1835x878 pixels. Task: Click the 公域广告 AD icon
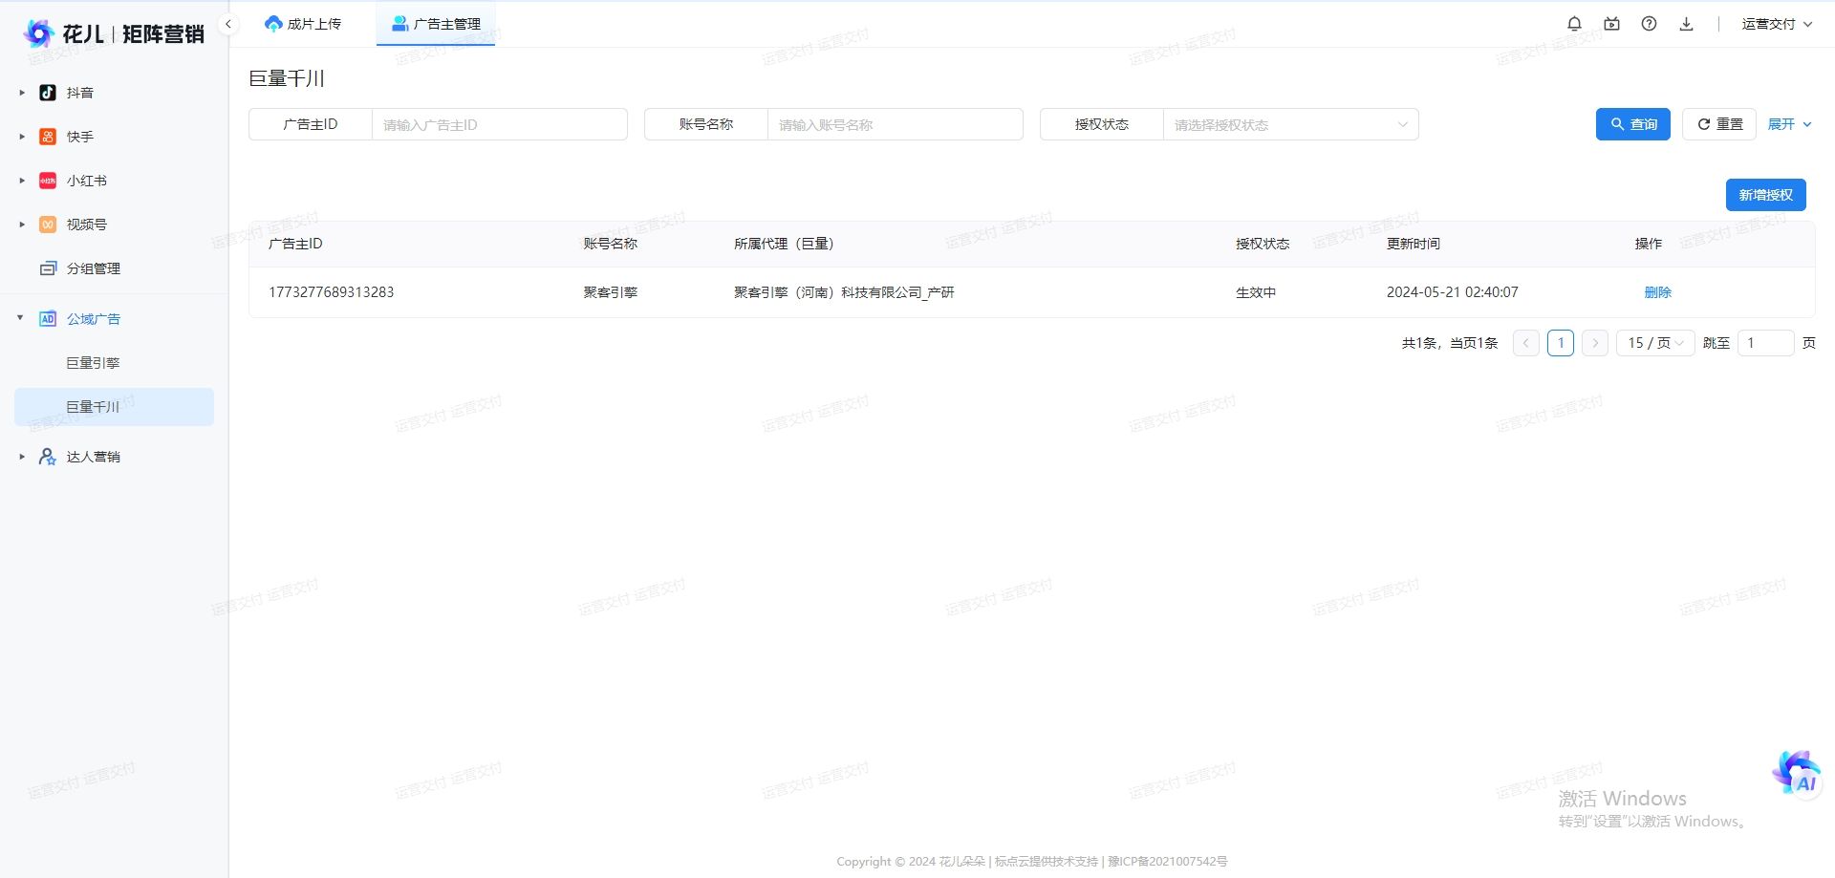click(x=48, y=319)
